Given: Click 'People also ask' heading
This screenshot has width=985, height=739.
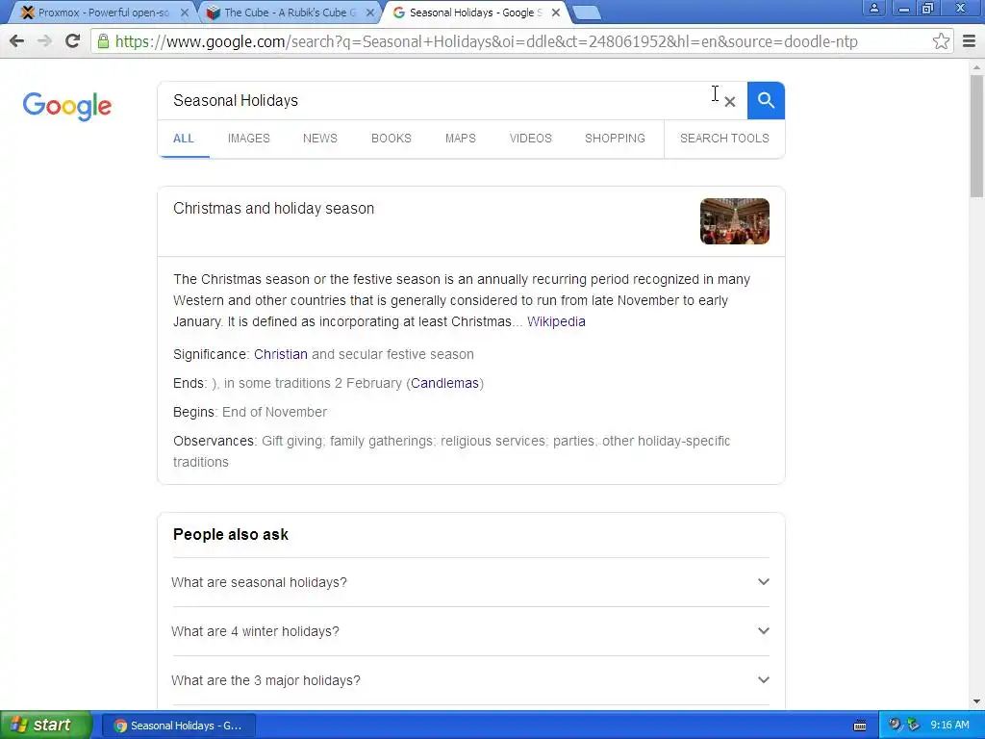Looking at the screenshot, I should click(x=231, y=535).
